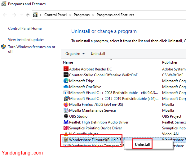
Task: Click Synaptics Incorporated publisher cell
Action: 174,128
